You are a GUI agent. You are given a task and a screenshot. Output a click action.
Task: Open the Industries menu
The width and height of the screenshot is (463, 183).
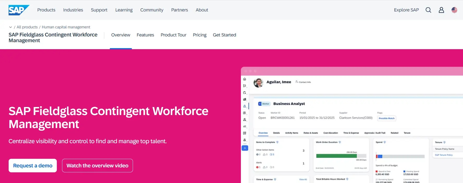coord(73,10)
